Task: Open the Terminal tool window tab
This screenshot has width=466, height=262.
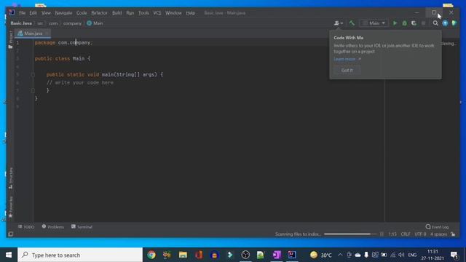Action: tap(82, 227)
